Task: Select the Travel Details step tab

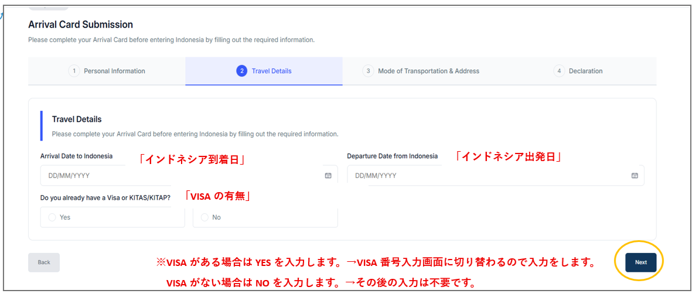Action: click(264, 71)
